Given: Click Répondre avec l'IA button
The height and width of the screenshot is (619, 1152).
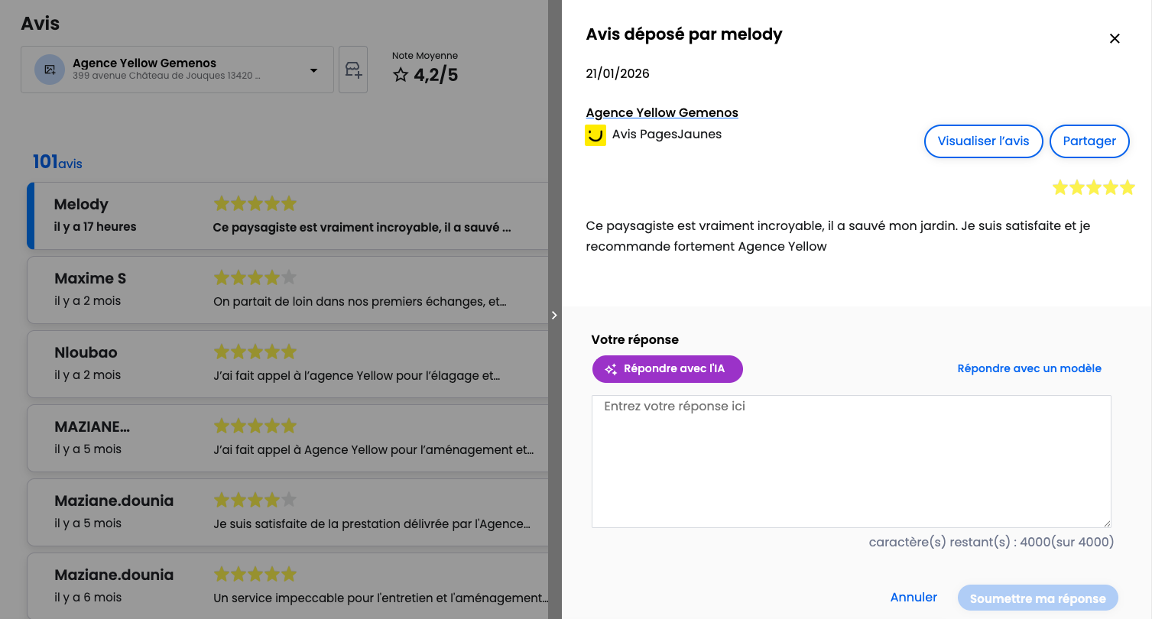Looking at the screenshot, I should tap(667, 369).
